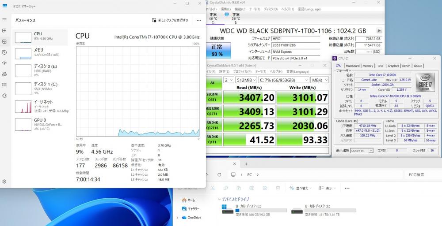442x226 pixels.
Task: Open the Processes page icon in Task Manager
Action: tap(4, 31)
